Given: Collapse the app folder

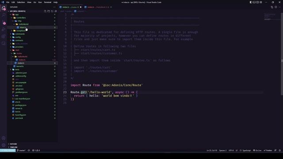Looking at the screenshot, I should (17, 15).
